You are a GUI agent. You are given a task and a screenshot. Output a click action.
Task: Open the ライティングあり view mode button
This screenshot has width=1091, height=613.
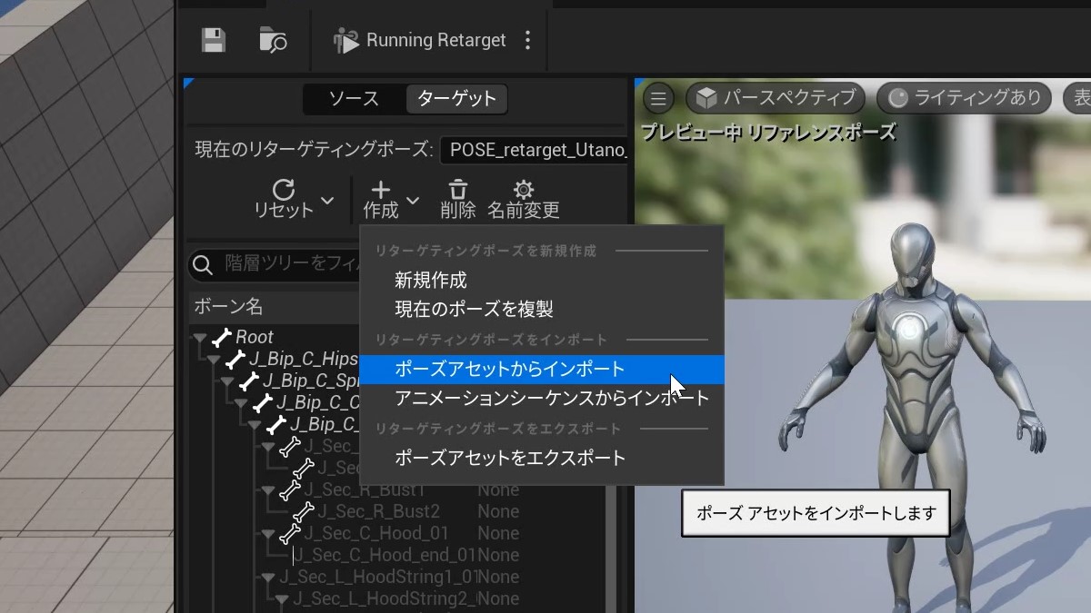pos(964,98)
